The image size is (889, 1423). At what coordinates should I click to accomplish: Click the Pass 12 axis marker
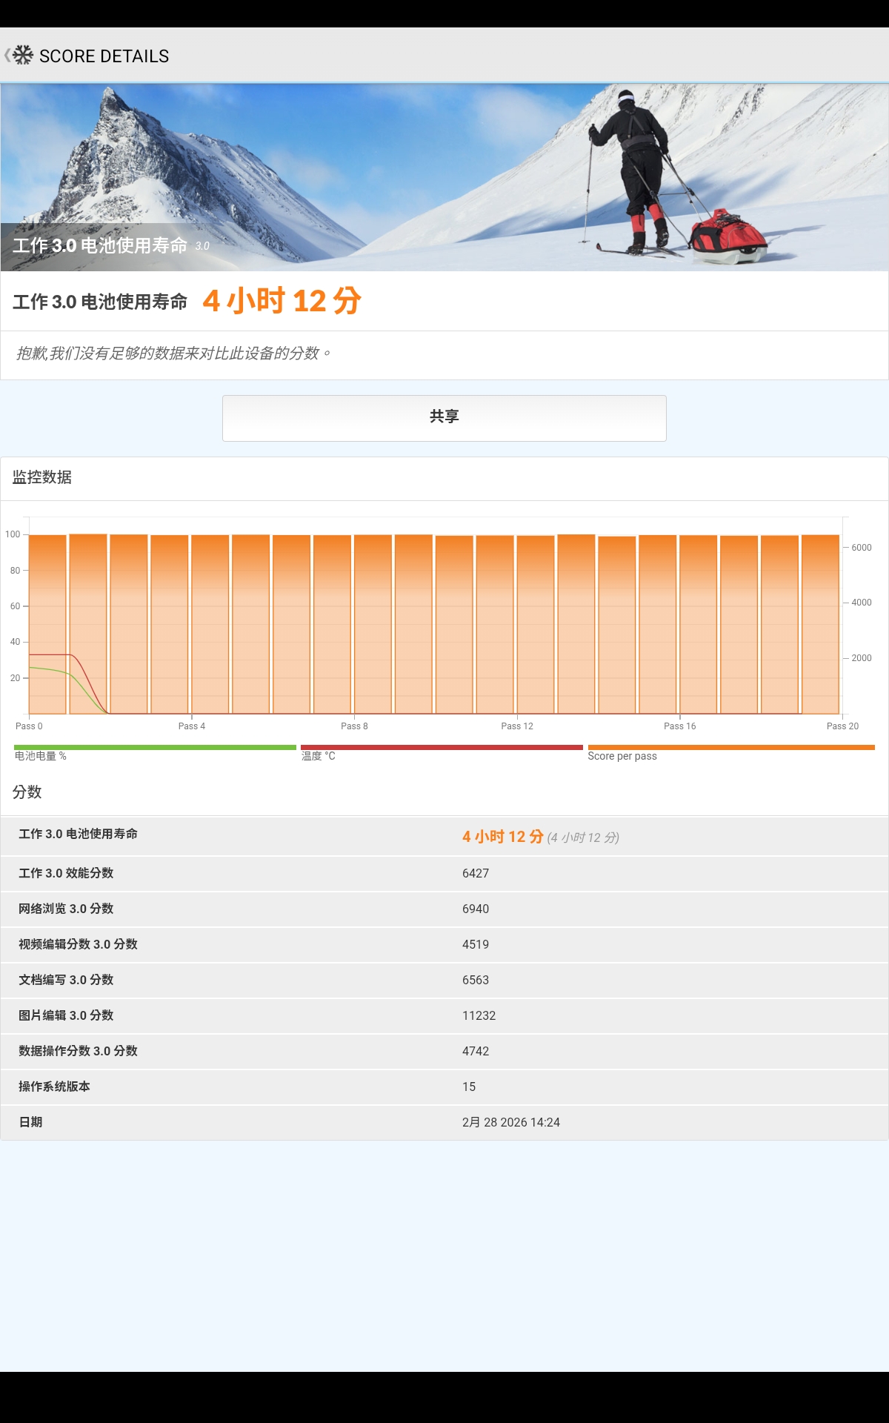coord(517,726)
